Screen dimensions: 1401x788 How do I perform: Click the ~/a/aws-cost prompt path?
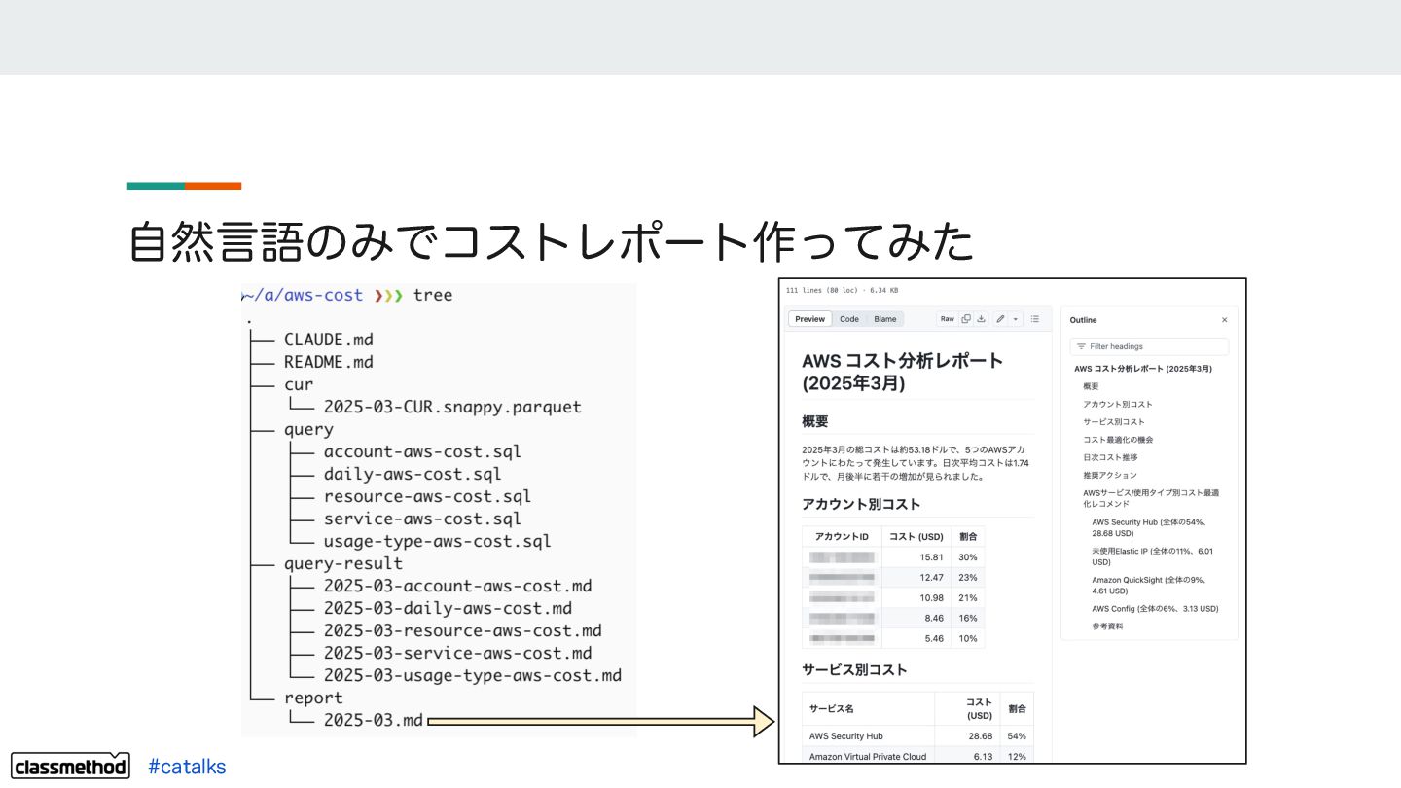305,295
